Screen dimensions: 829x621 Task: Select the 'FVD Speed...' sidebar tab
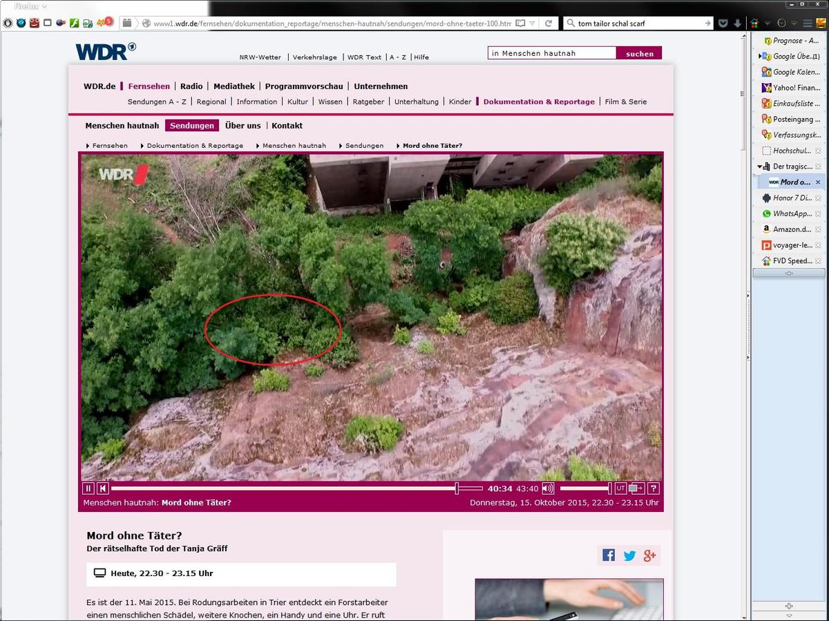click(x=790, y=260)
